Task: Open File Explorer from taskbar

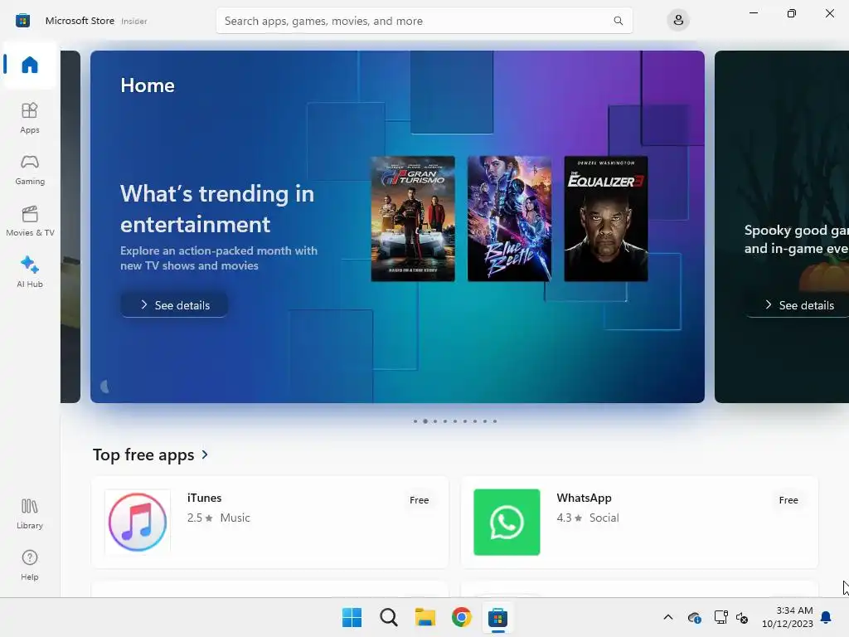Action: coord(425,617)
